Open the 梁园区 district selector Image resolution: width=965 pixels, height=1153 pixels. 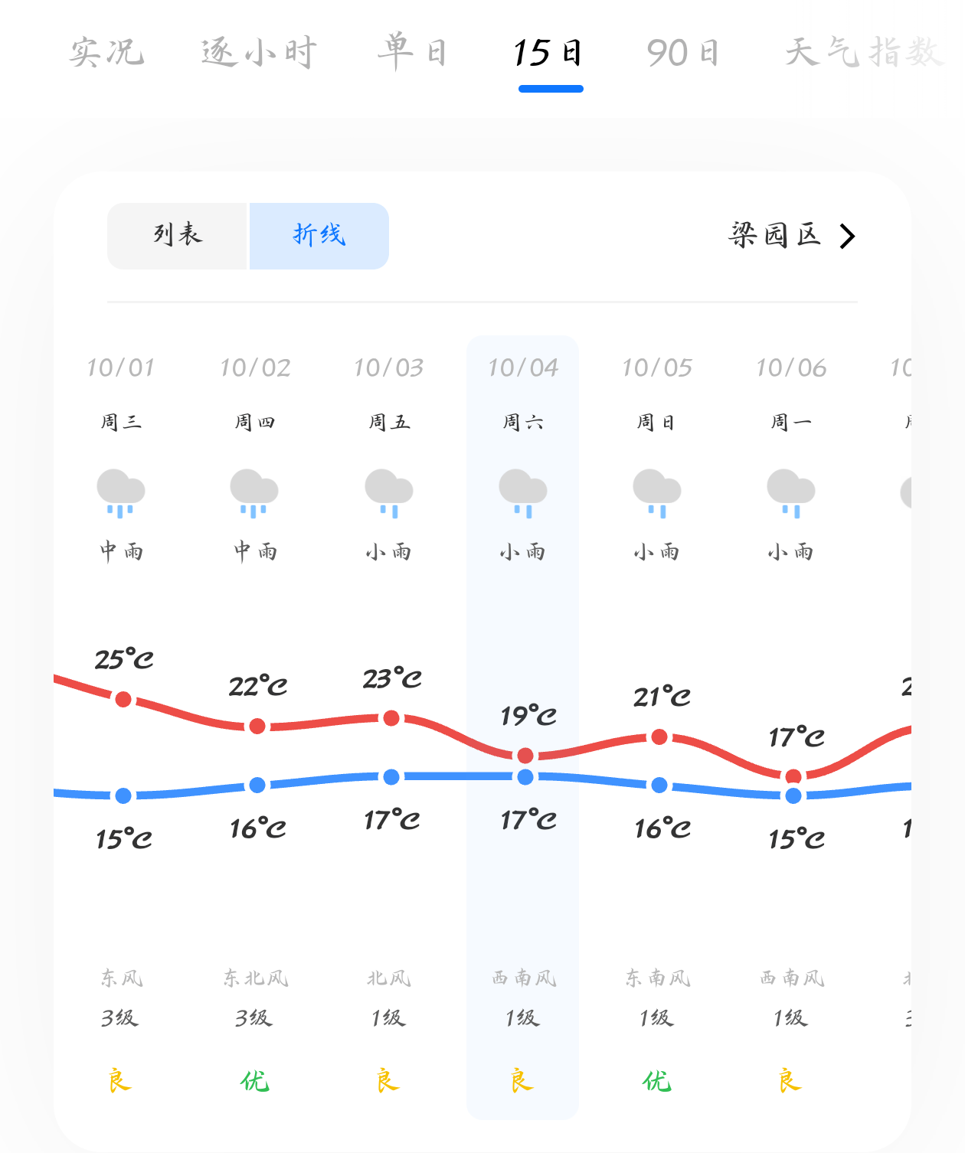(774, 235)
